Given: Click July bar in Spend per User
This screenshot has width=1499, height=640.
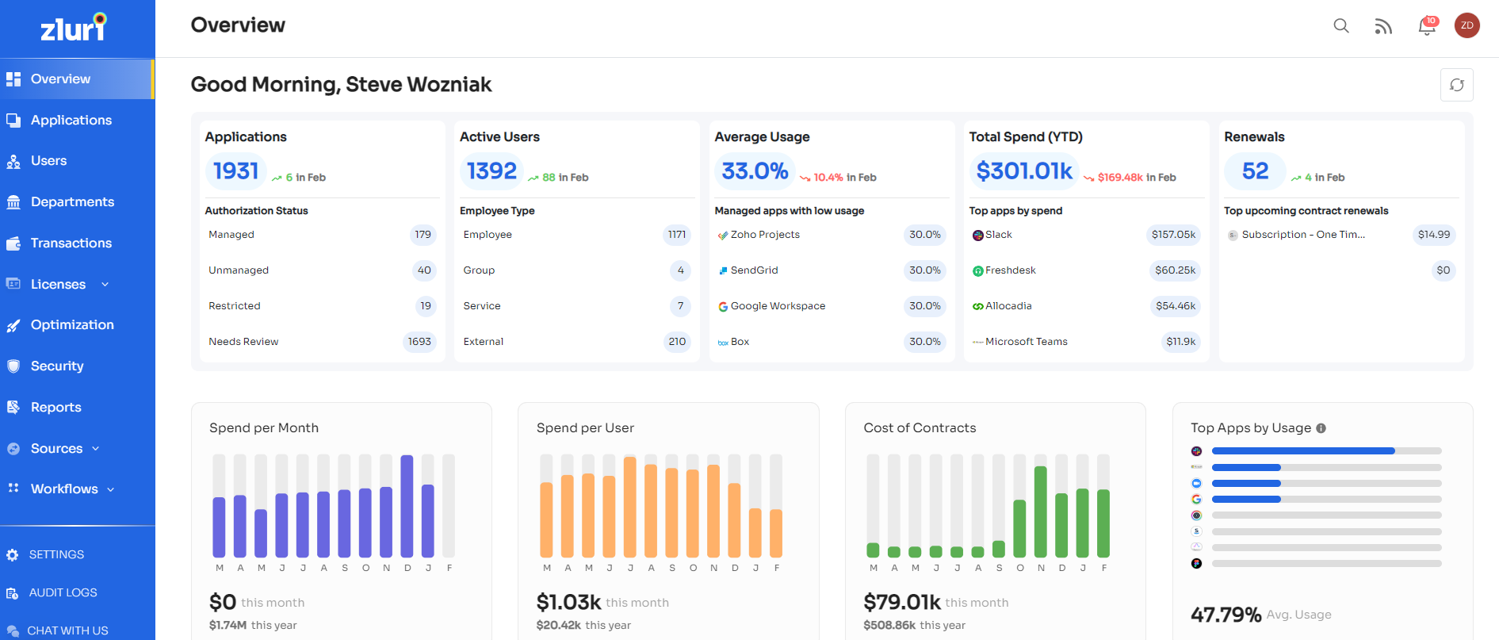Looking at the screenshot, I should tap(630, 506).
